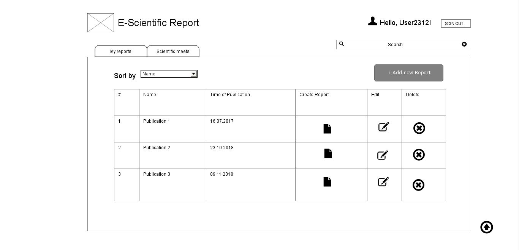Click the + Add new Report button

(409, 73)
